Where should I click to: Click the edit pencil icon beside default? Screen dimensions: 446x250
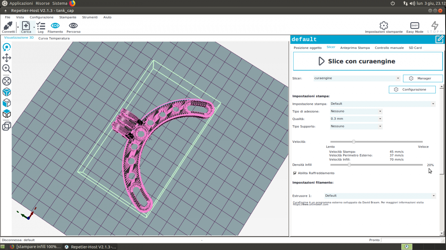tap(439, 39)
